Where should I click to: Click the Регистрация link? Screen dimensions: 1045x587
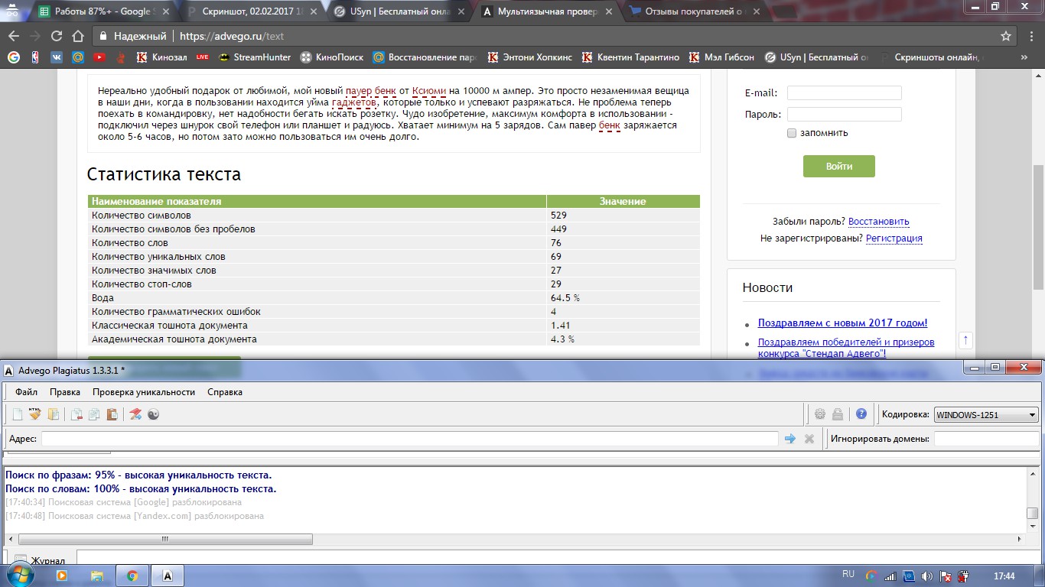pyautogui.click(x=894, y=238)
